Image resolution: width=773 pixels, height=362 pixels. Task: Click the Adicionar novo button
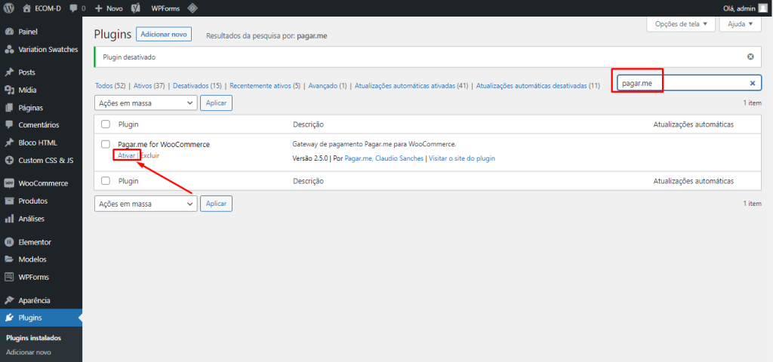(164, 35)
